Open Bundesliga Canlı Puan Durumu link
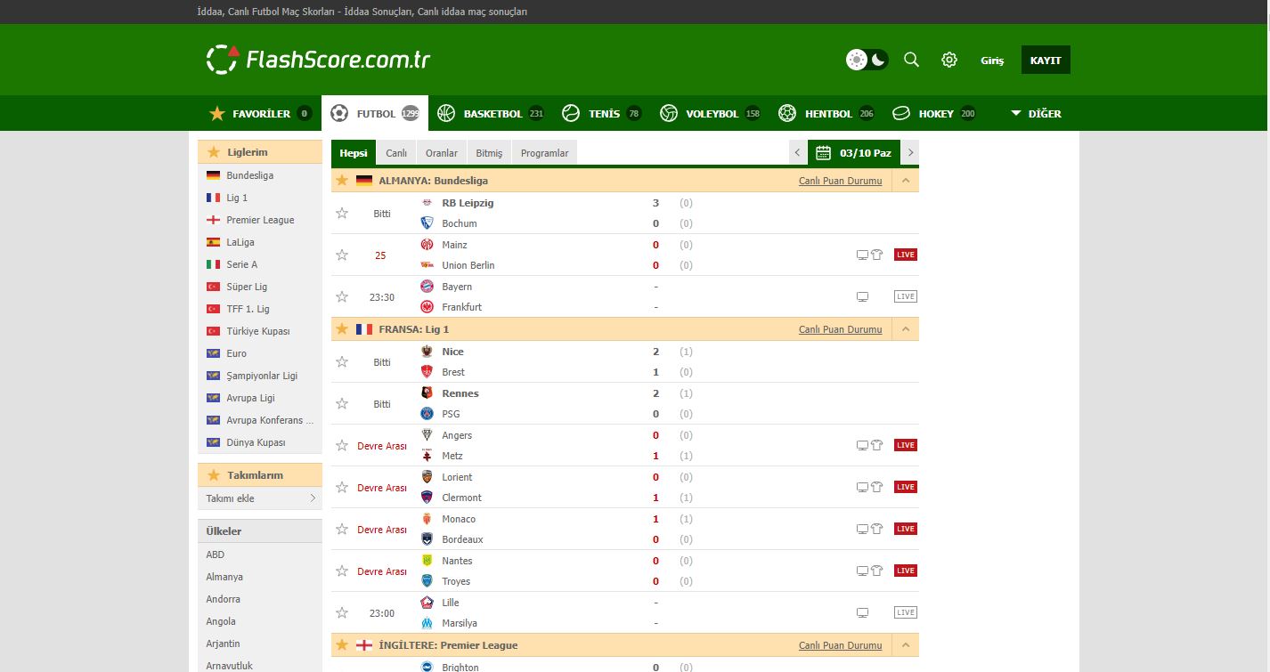Image resolution: width=1270 pixels, height=672 pixels. point(840,181)
